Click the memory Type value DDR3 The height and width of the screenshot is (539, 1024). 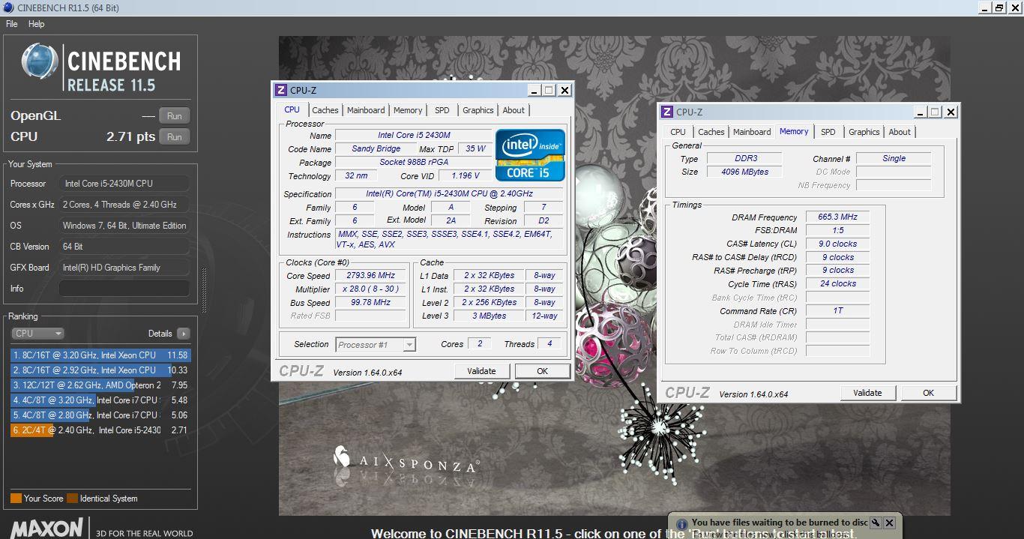tap(744, 159)
